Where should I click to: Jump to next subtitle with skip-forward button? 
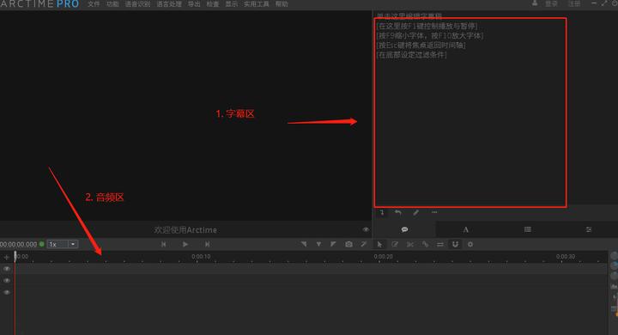click(x=208, y=244)
